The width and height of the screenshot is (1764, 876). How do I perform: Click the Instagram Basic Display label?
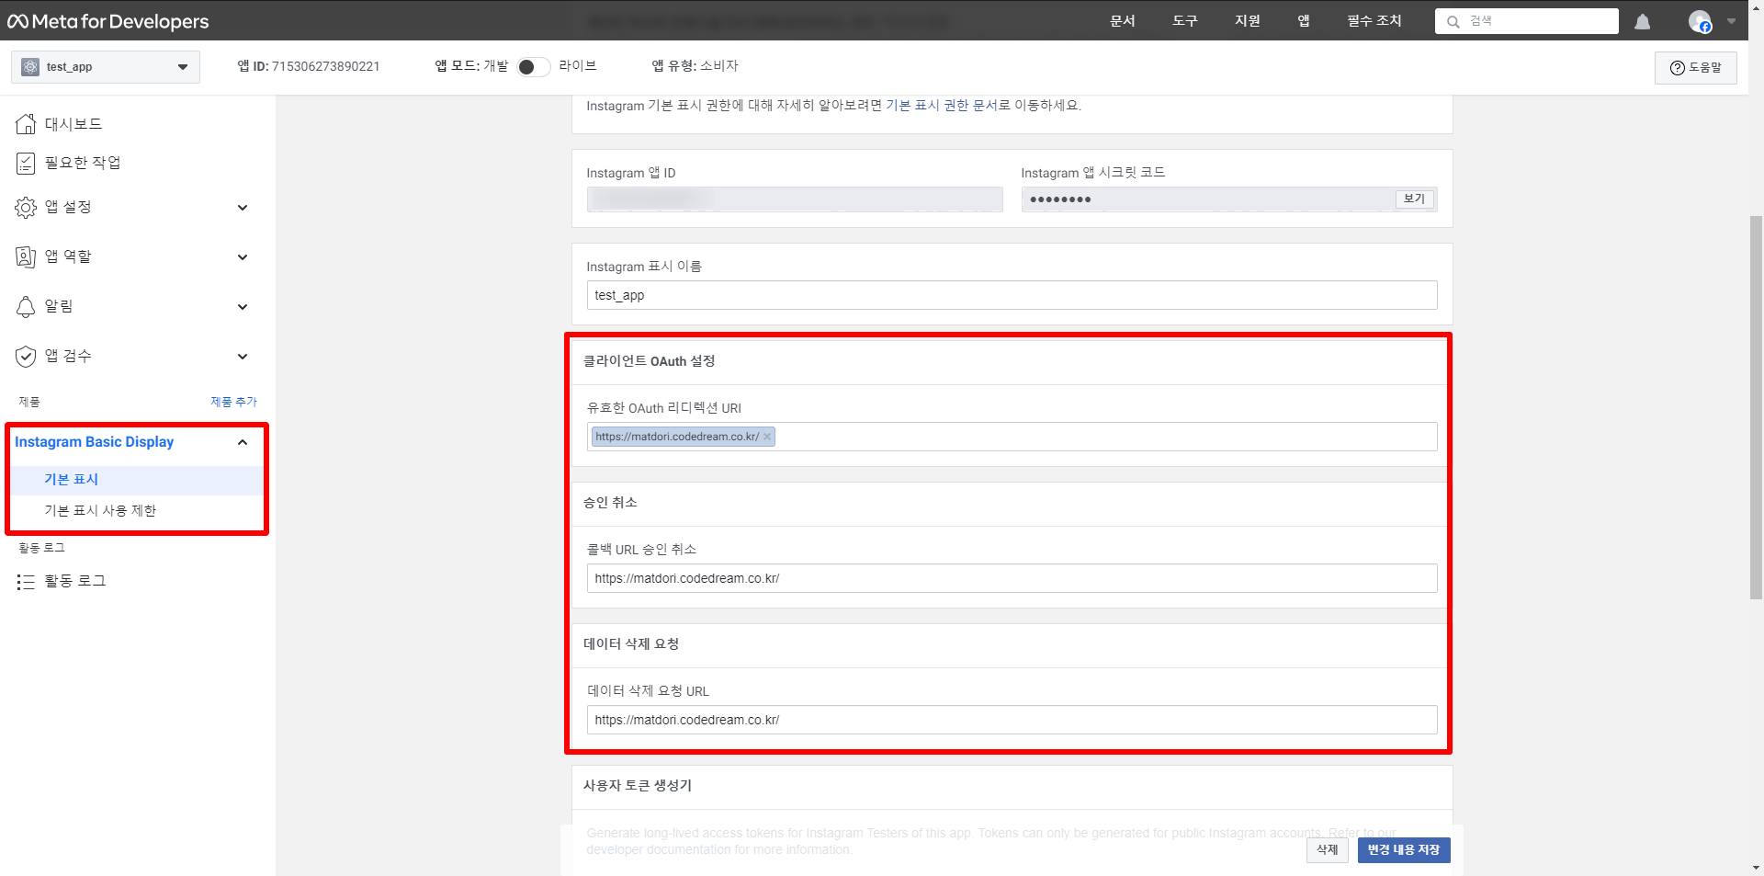(94, 442)
